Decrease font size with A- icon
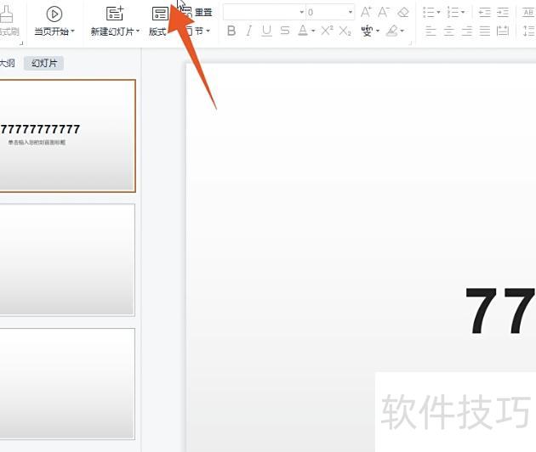Image resolution: width=536 pixels, height=452 pixels. point(384,12)
